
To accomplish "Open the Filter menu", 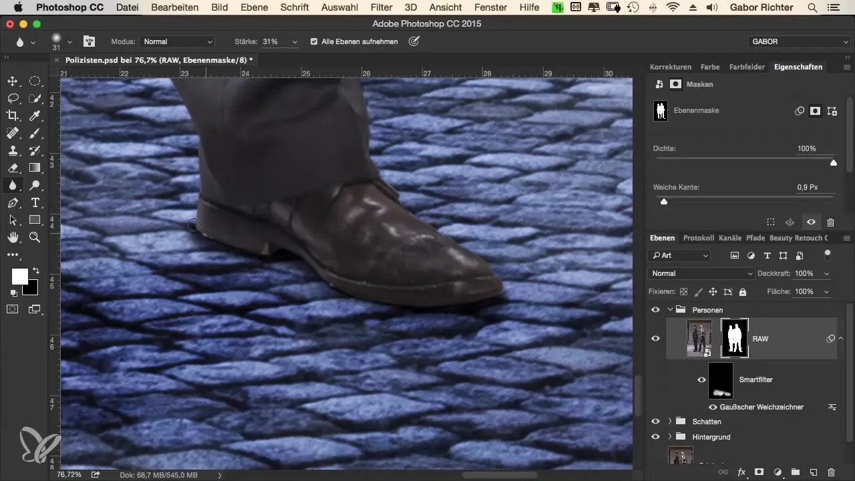I will tap(381, 7).
